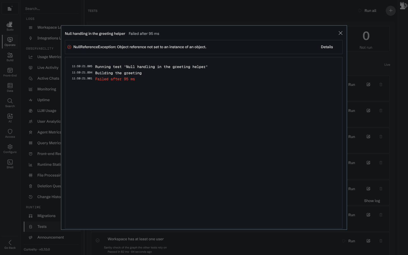This screenshot has width=408, height=255.
Task: Click the Live indicator label
Action: (387, 65)
